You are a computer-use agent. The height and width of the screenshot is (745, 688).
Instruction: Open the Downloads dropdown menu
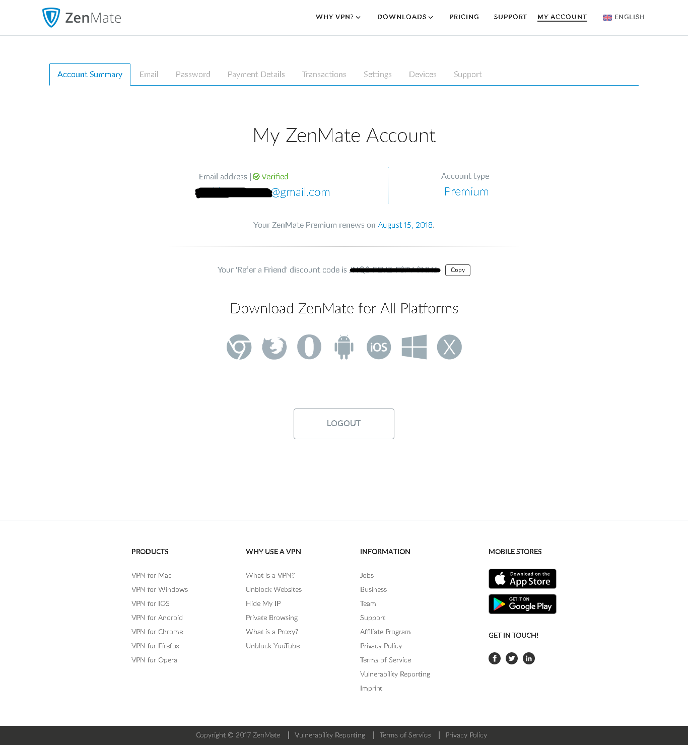point(405,17)
